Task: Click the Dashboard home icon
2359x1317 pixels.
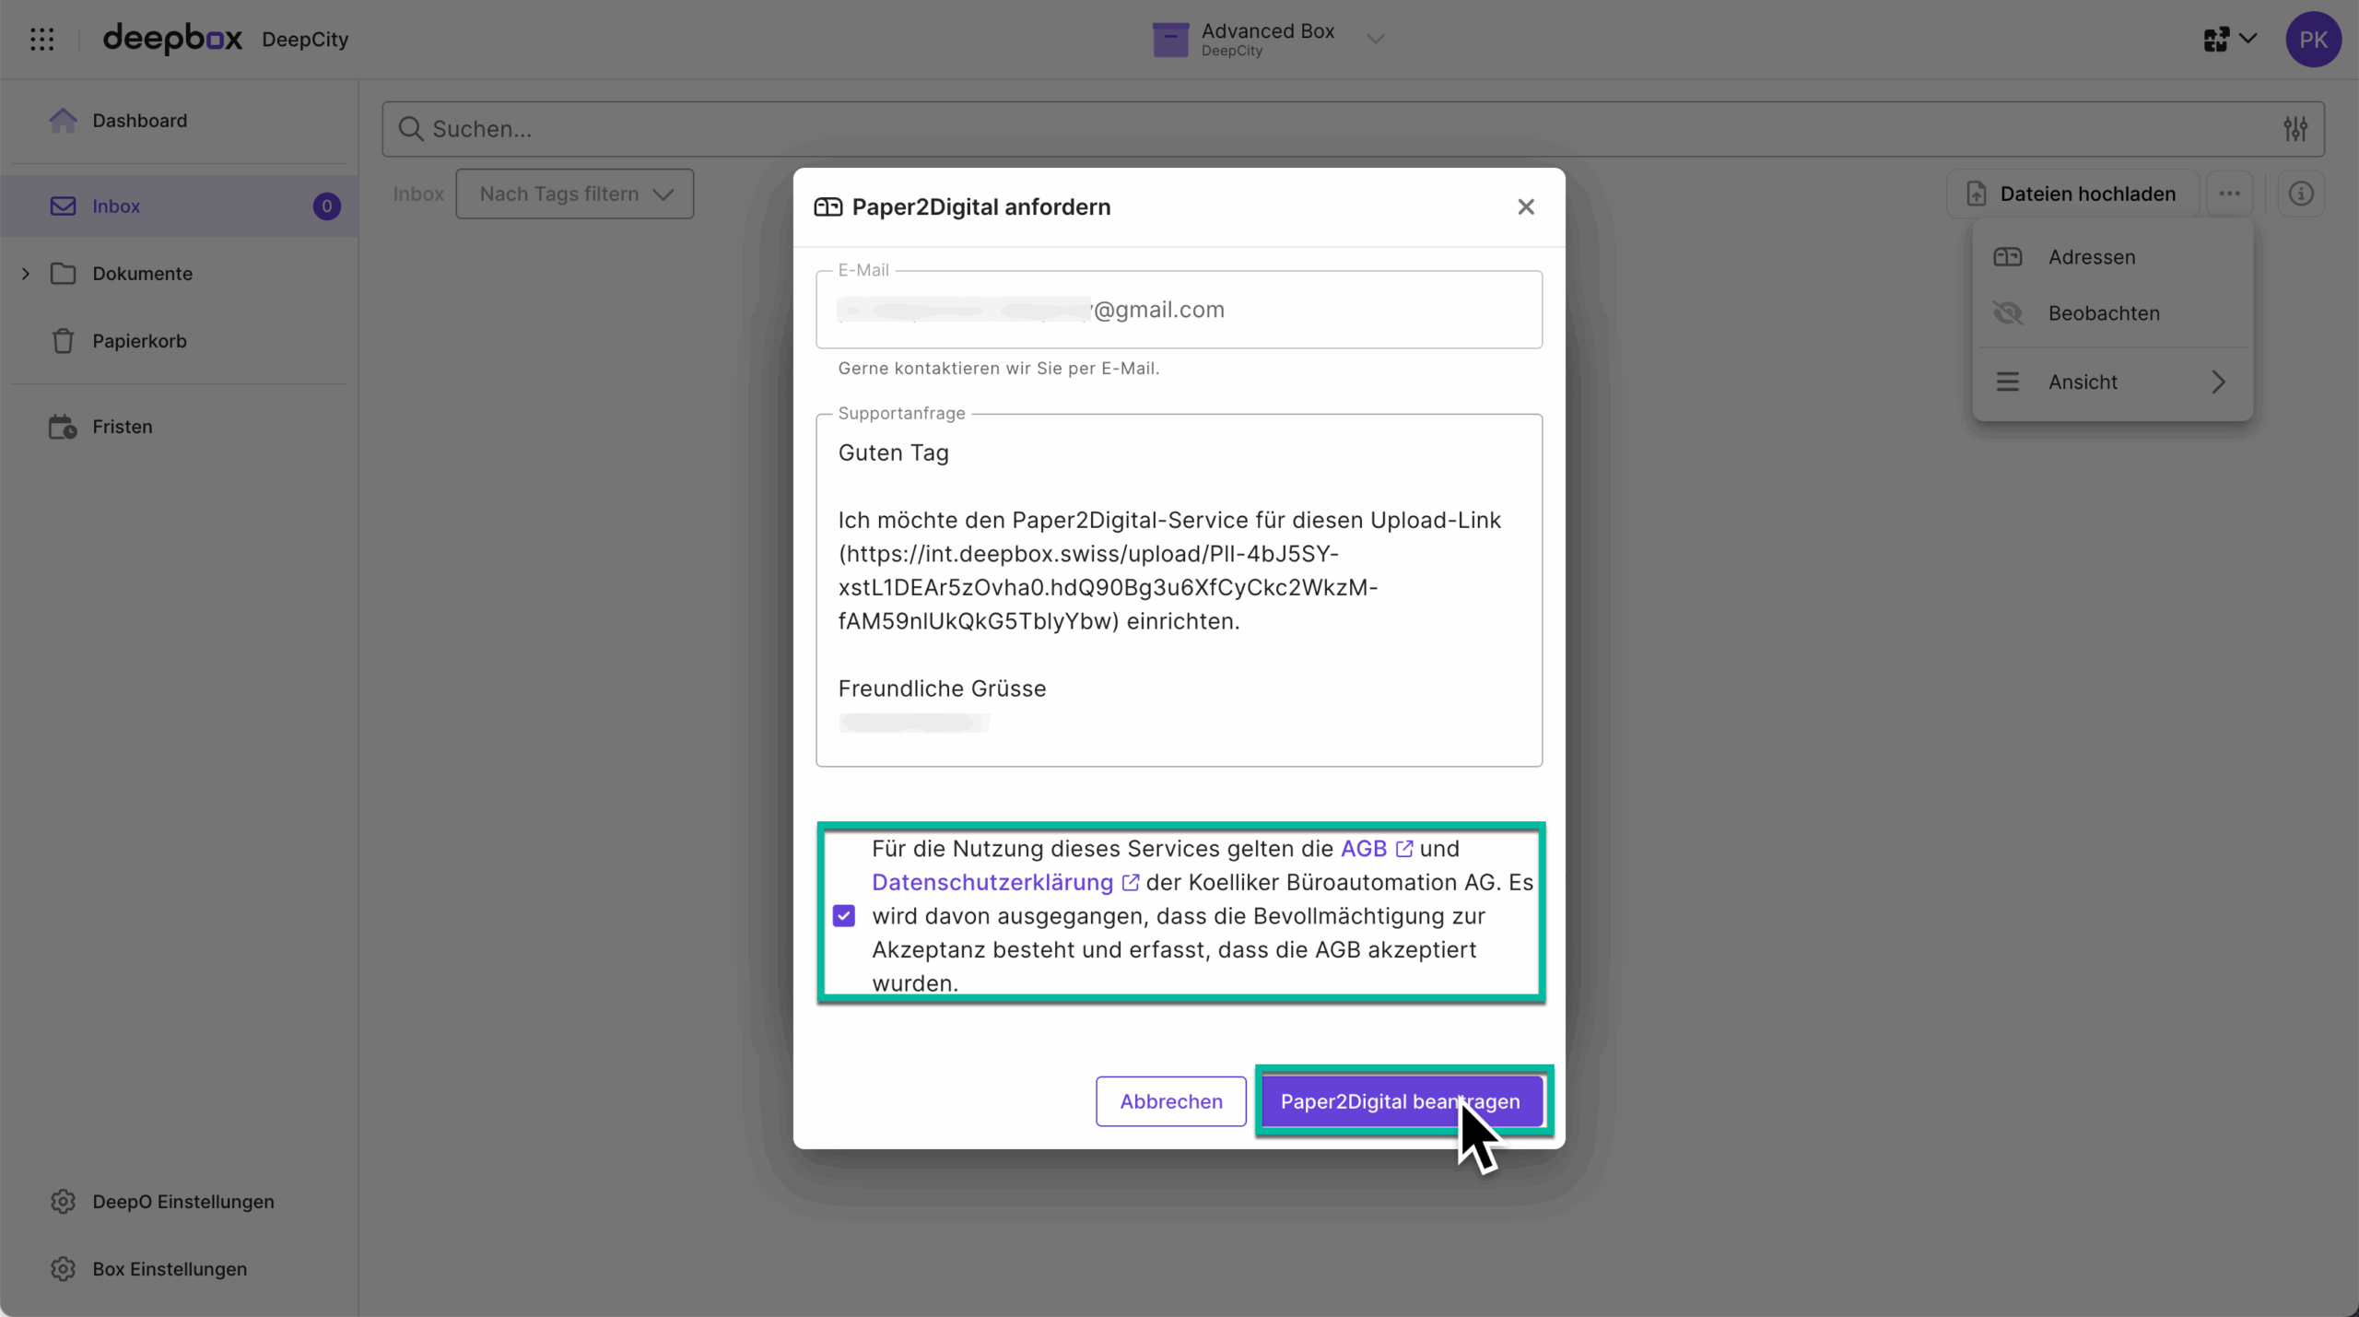Action: (63, 120)
